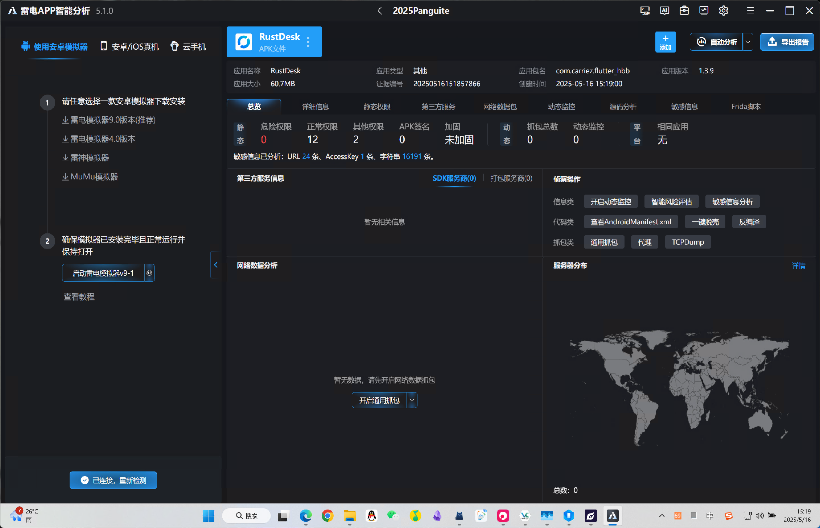The width and height of the screenshot is (820, 528).
Task: Switch to the 静态权限 tab
Action: [x=377, y=107]
